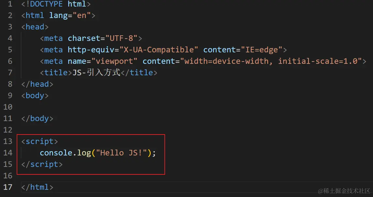Click the semicolon ending the console.log statement
The height and width of the screenshot is (197, 373).
[x=154, y=153]
